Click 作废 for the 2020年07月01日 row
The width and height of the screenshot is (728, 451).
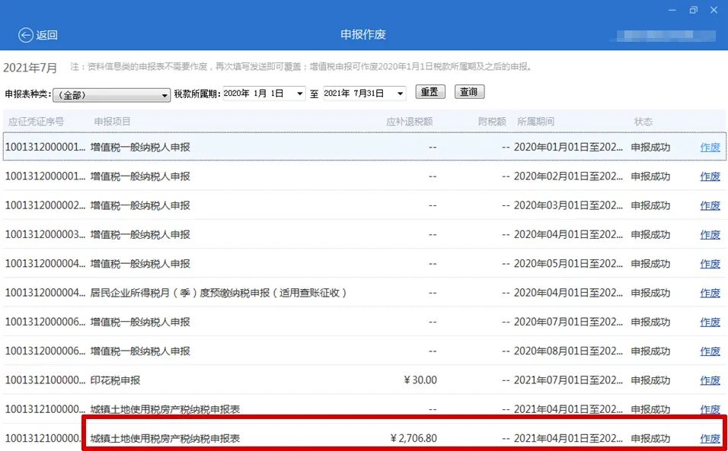click(x=710, y=322)
